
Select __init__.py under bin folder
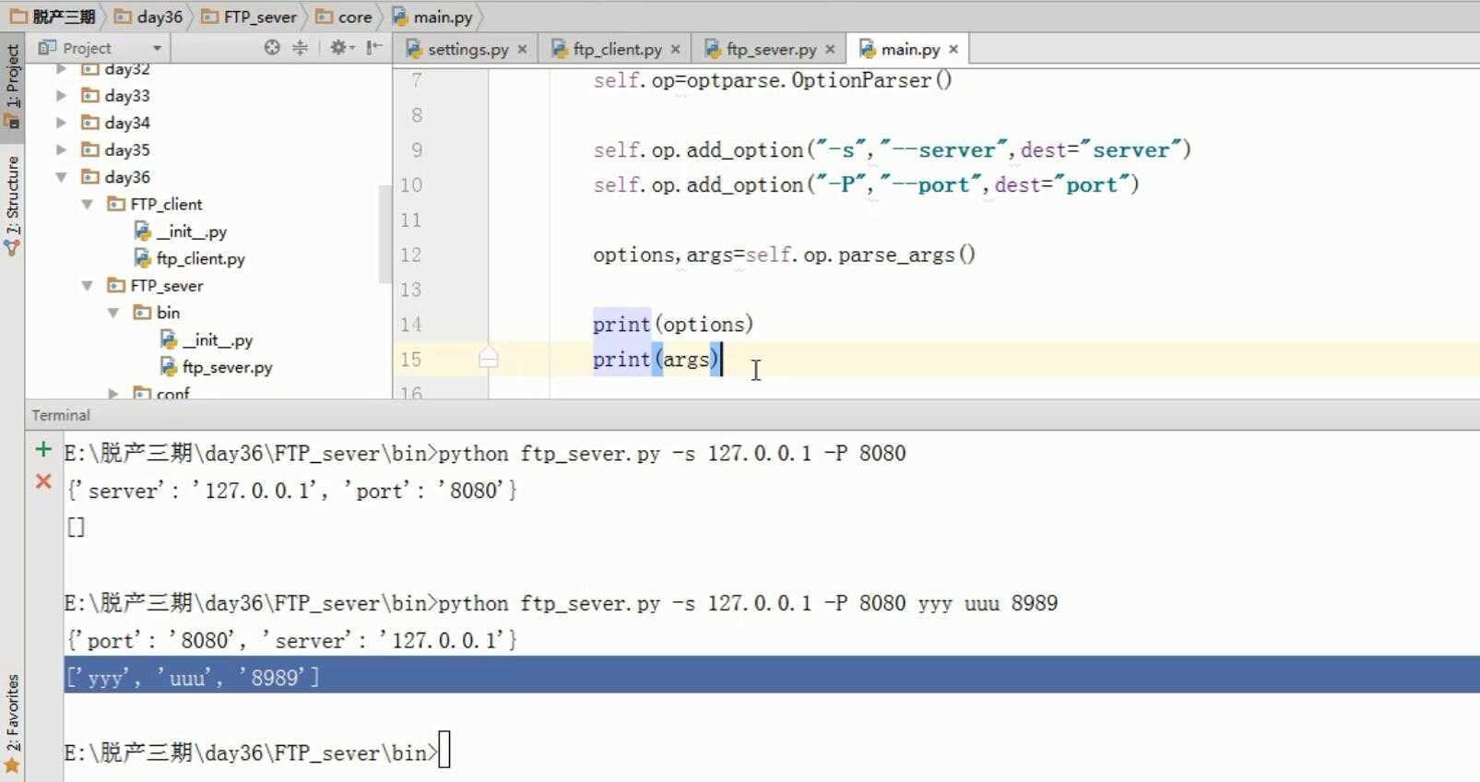207,340
